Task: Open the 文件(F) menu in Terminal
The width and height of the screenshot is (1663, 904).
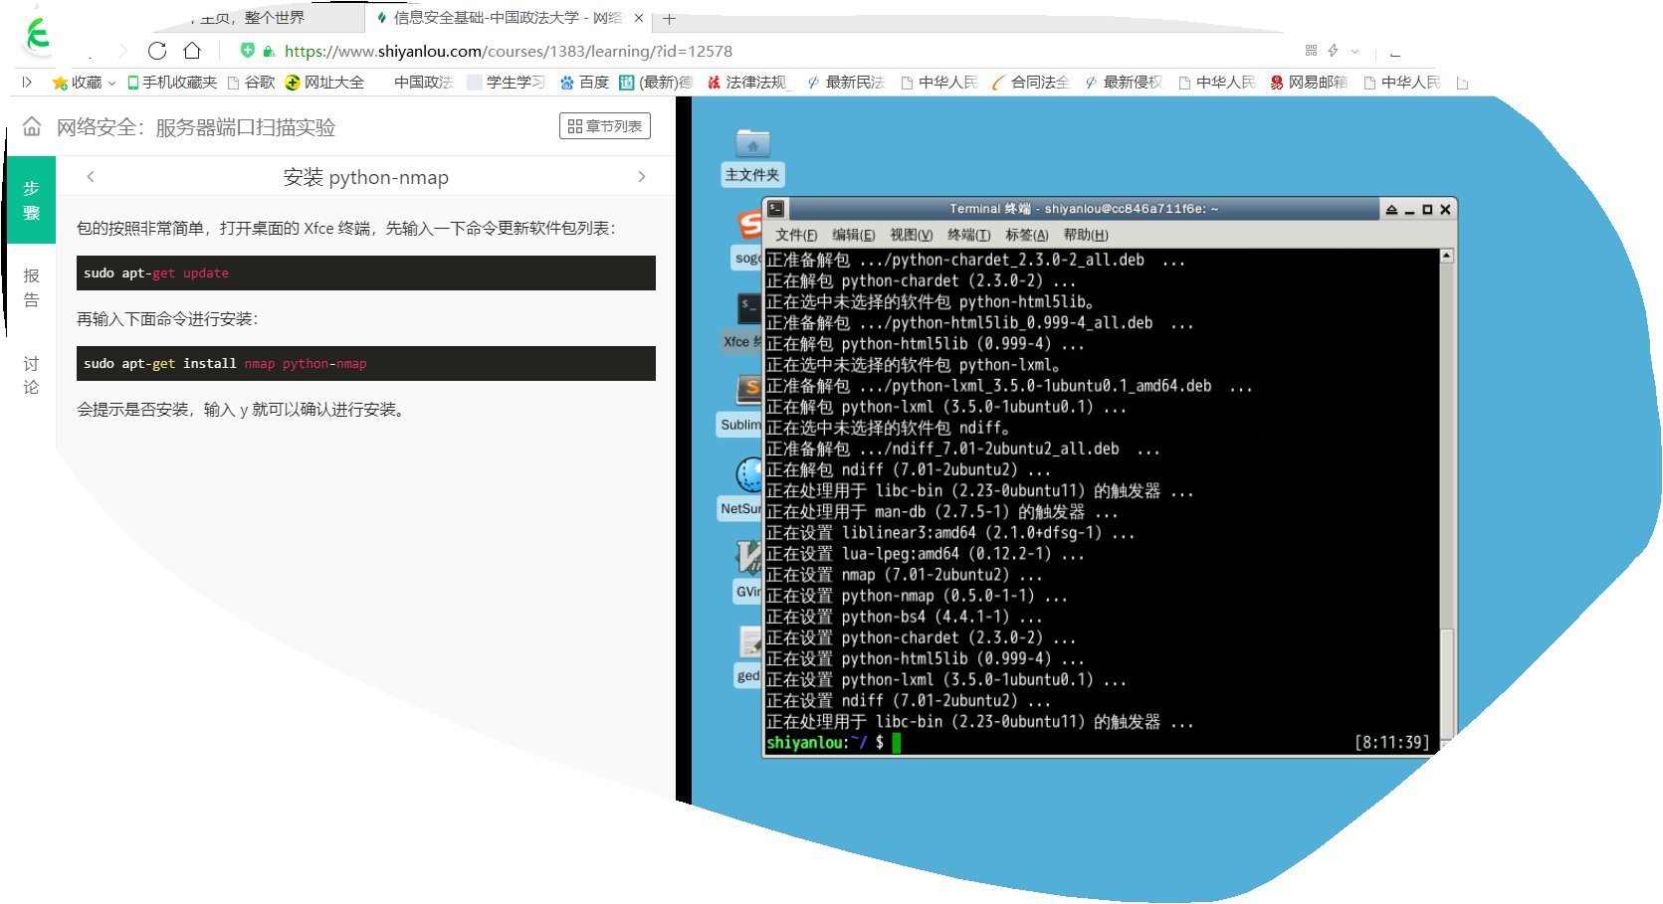Action: (x=796, y=235)
